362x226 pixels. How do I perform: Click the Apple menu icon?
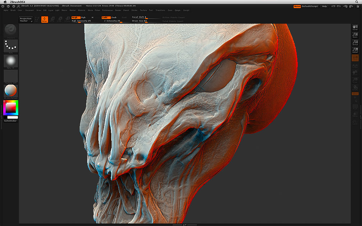[5, 2]
